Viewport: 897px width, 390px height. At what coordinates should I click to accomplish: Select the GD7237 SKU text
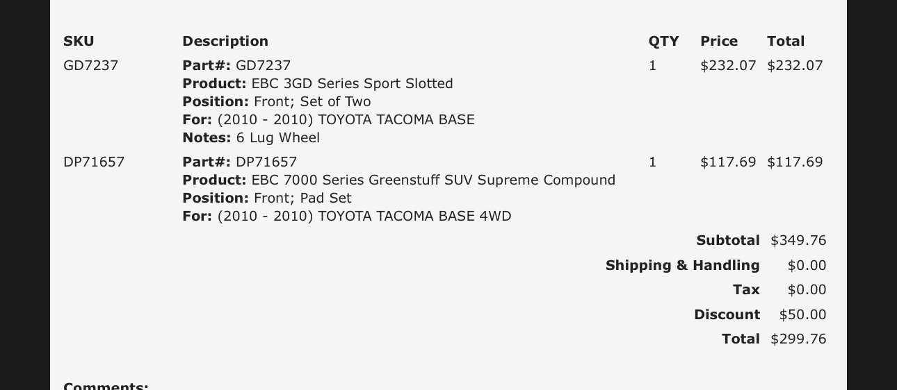(x=91, y=65)
